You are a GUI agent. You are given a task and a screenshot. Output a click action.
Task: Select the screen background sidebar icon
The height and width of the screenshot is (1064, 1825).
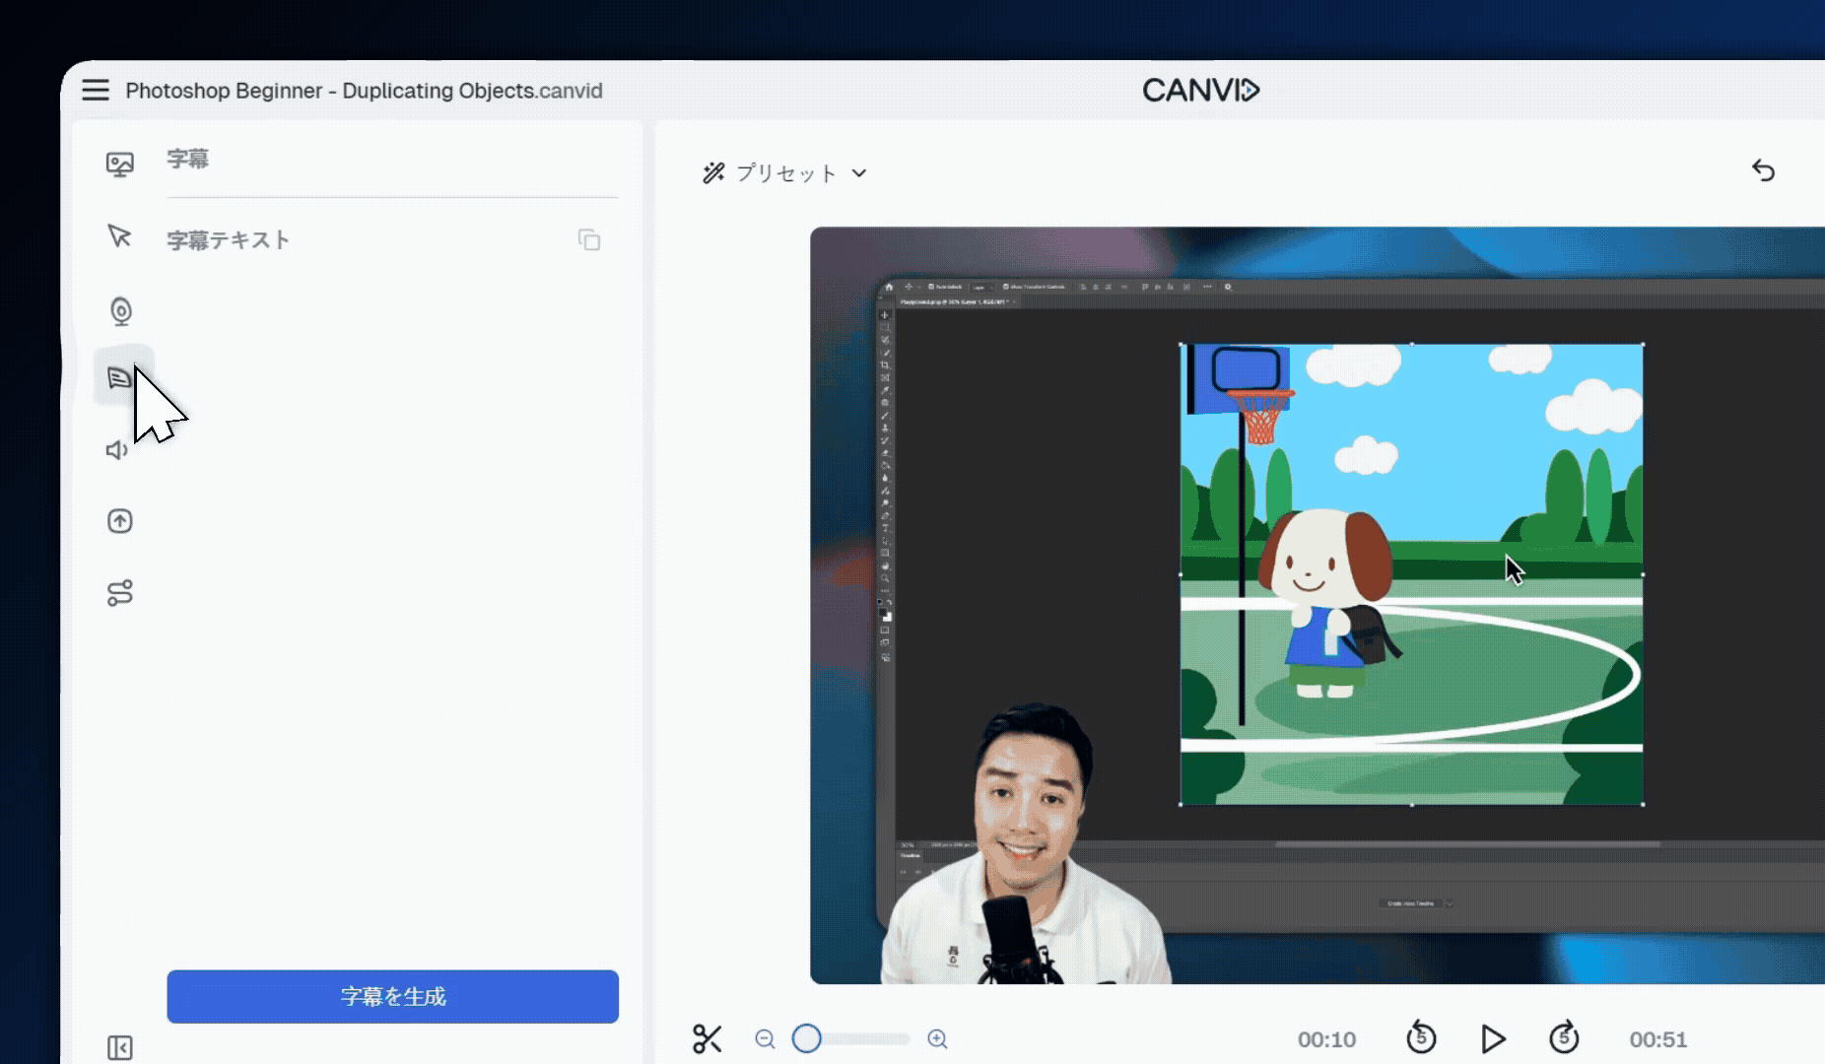[120, 164]
